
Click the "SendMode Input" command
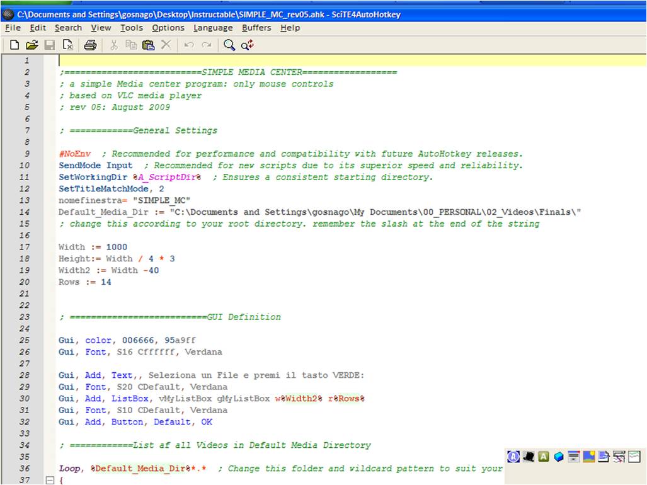click(x=96, y=166)
